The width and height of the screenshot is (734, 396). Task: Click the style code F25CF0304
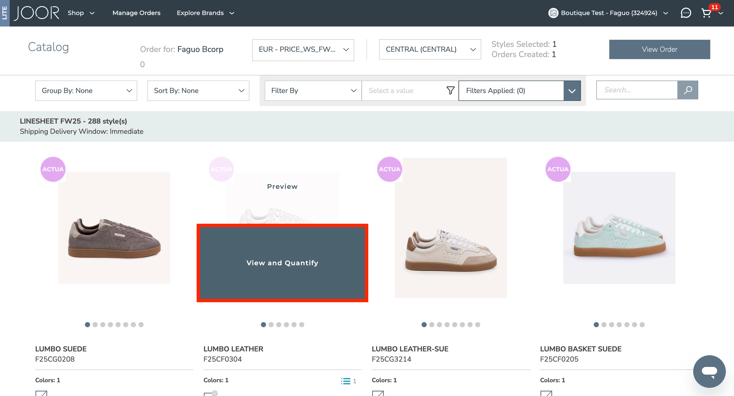[x=223, y=359]
